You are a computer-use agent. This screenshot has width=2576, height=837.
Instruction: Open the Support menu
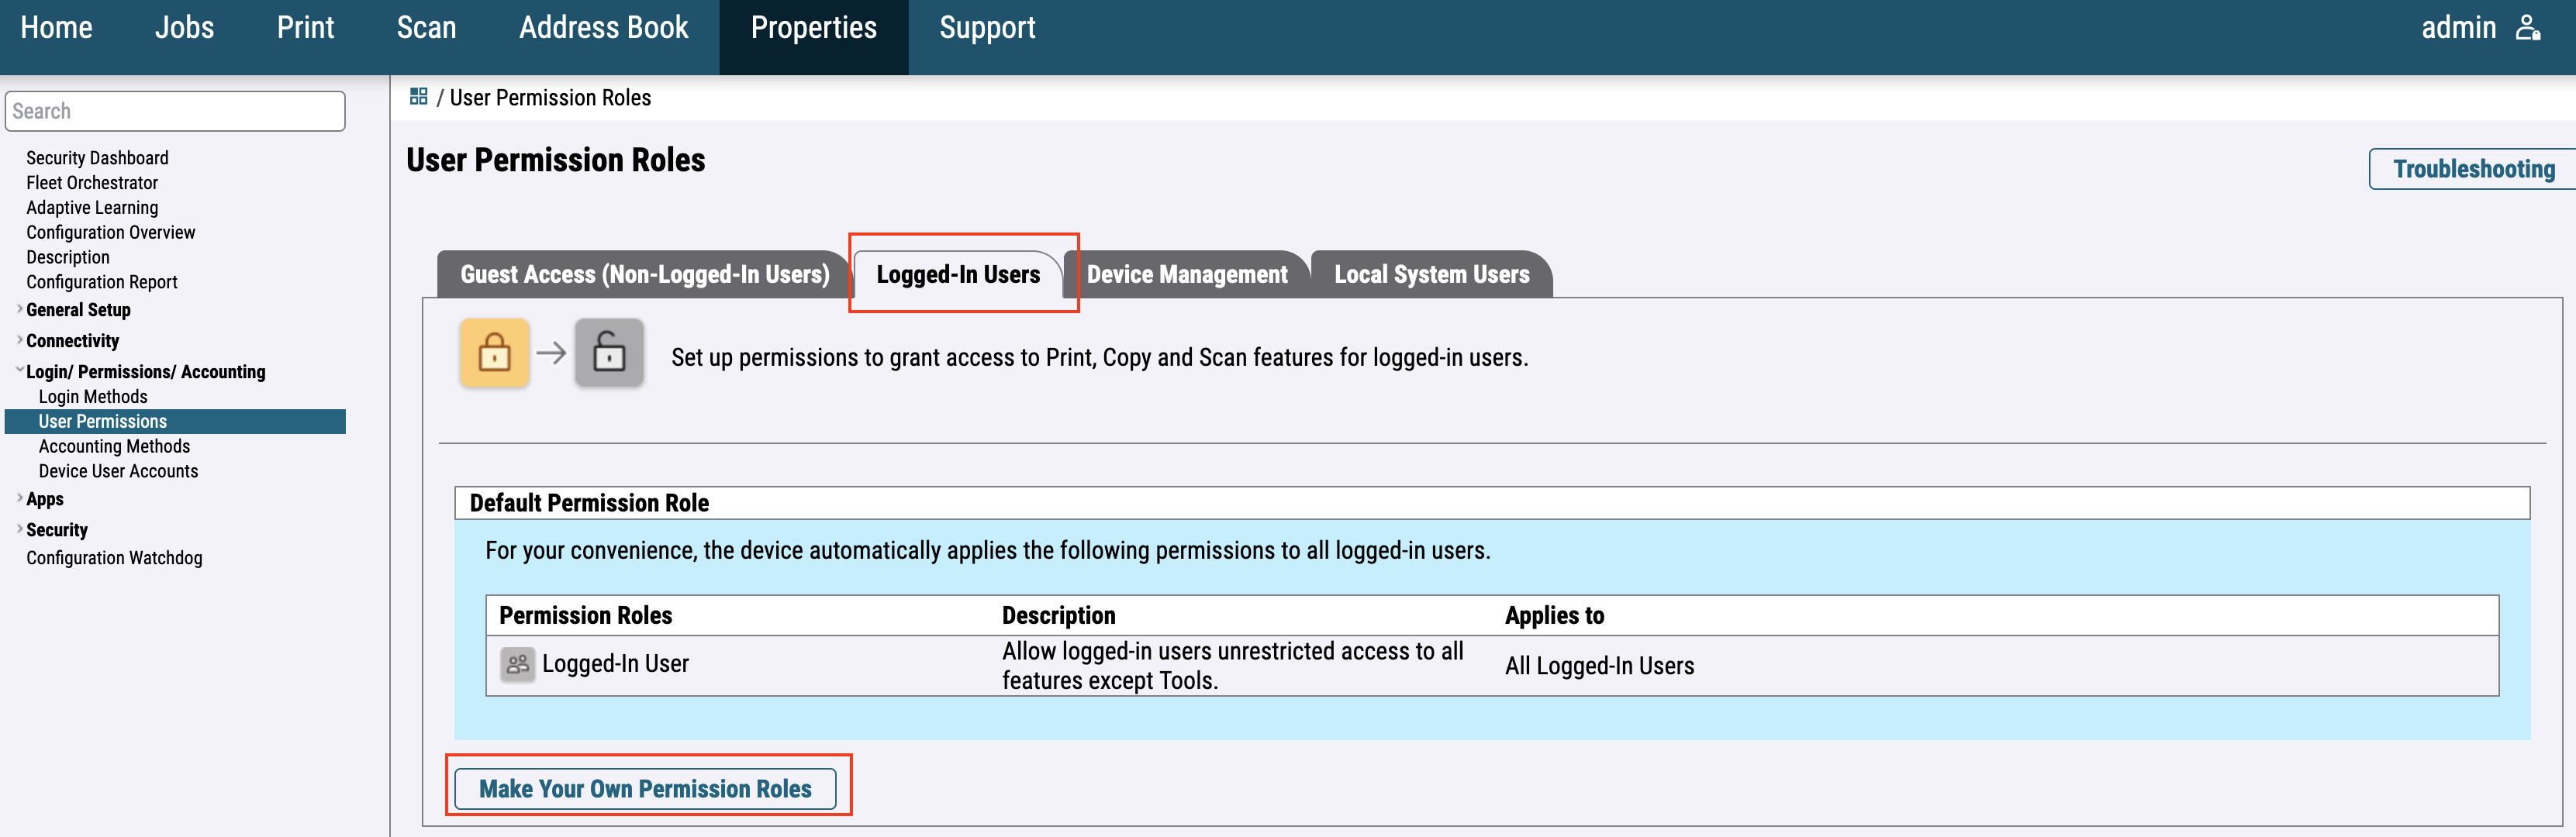(986, 28)
